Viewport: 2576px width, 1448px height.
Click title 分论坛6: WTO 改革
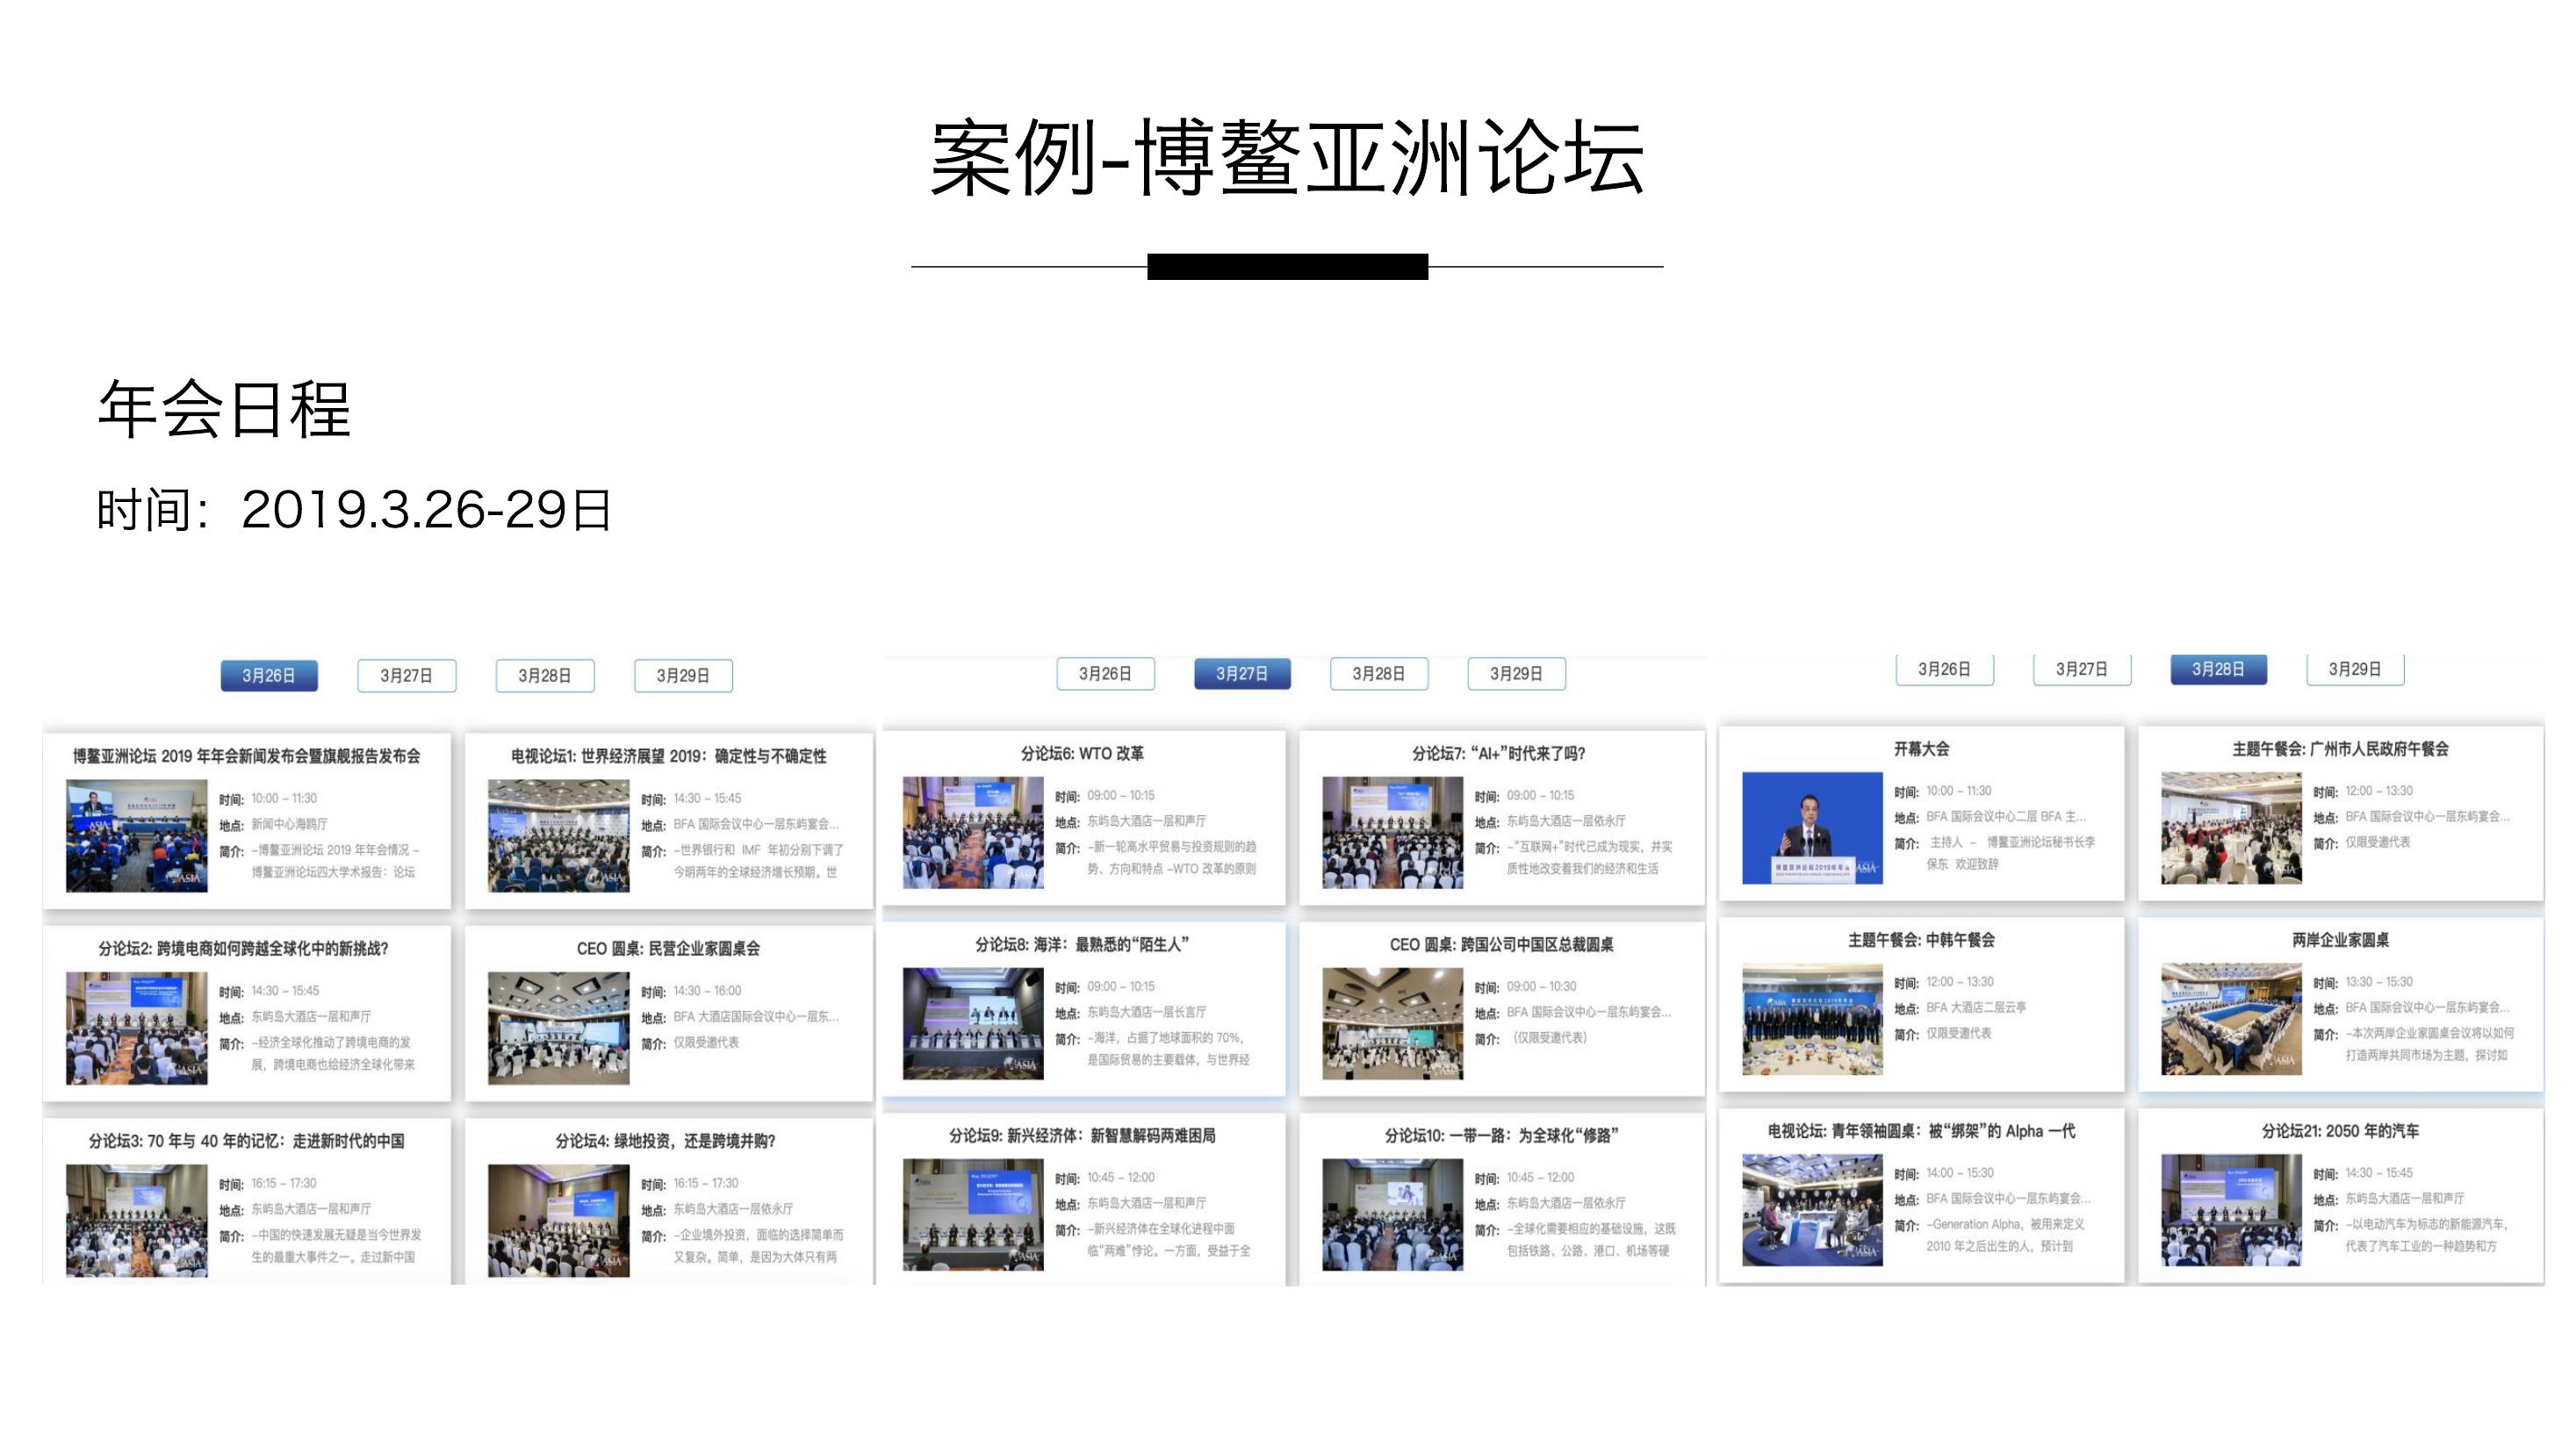click(x=1082, y=752)
